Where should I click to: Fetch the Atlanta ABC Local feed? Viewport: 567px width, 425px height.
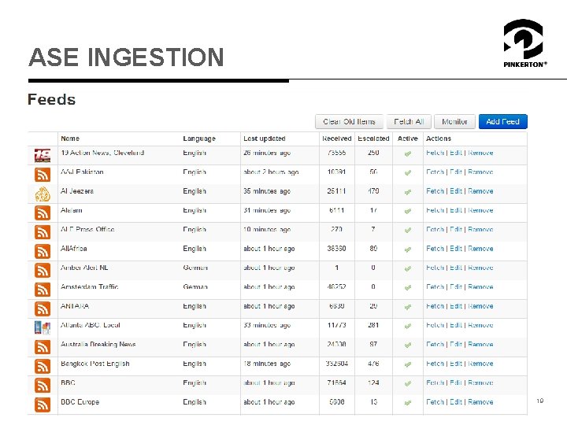point(435,325)
